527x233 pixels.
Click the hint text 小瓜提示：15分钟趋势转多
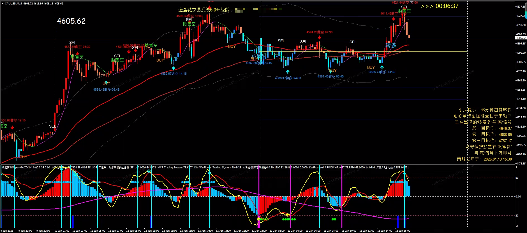pos(485,110)
